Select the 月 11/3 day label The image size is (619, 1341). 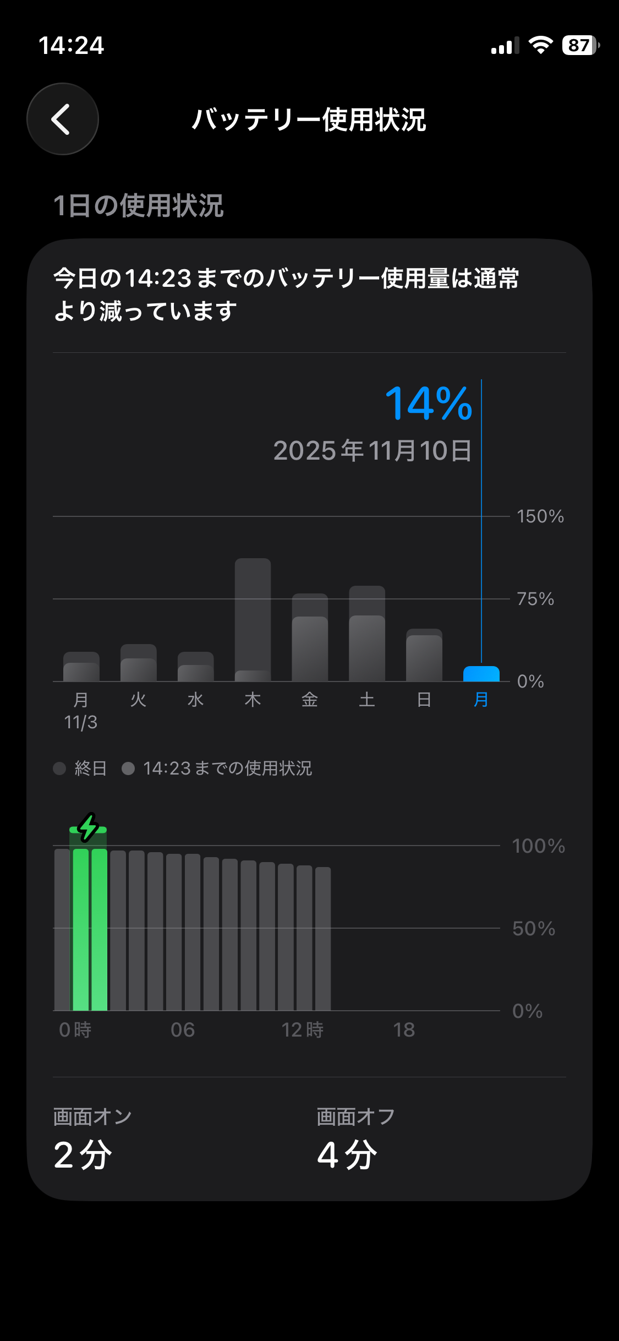[81, 710]
